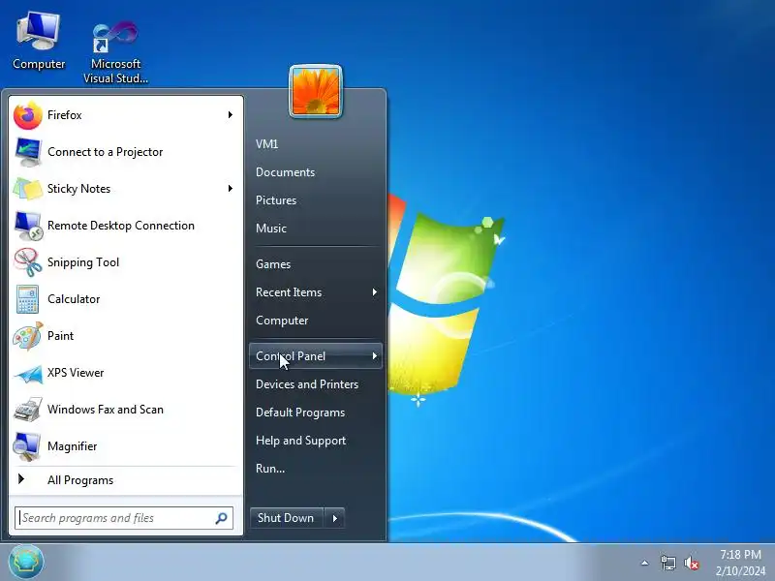Image resolution: width=775 pixels, height=581 pixels.
Task: Expand Firefox jump list arrow
Action: tap(231, 115)
